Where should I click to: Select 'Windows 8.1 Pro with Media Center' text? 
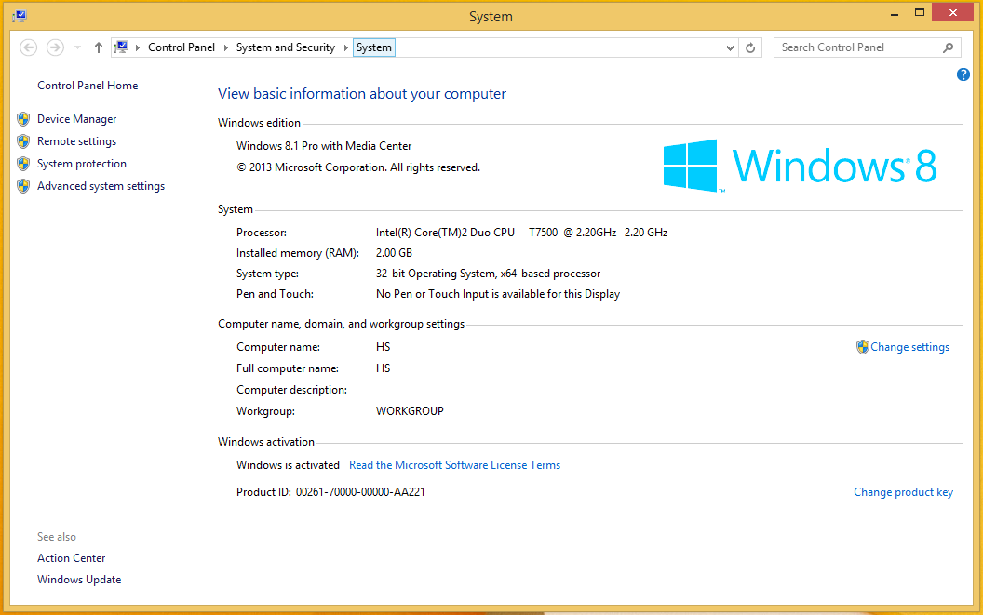tap(324, 146)
